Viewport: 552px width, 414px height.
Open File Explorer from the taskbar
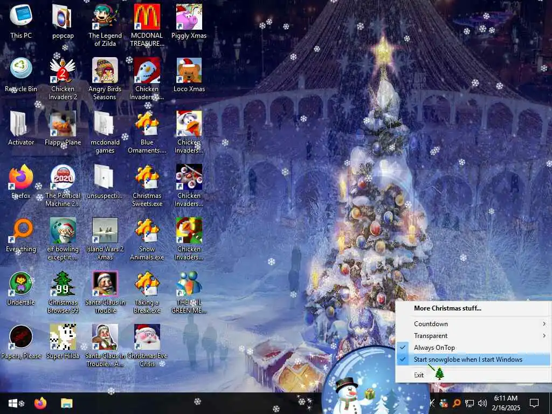[x=66, y=403]
